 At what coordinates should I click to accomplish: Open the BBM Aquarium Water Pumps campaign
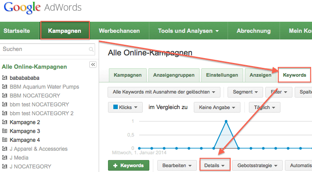[44, 87]
